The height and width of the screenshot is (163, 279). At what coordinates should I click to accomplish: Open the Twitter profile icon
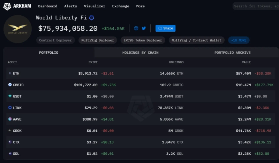tap(144, 28)
